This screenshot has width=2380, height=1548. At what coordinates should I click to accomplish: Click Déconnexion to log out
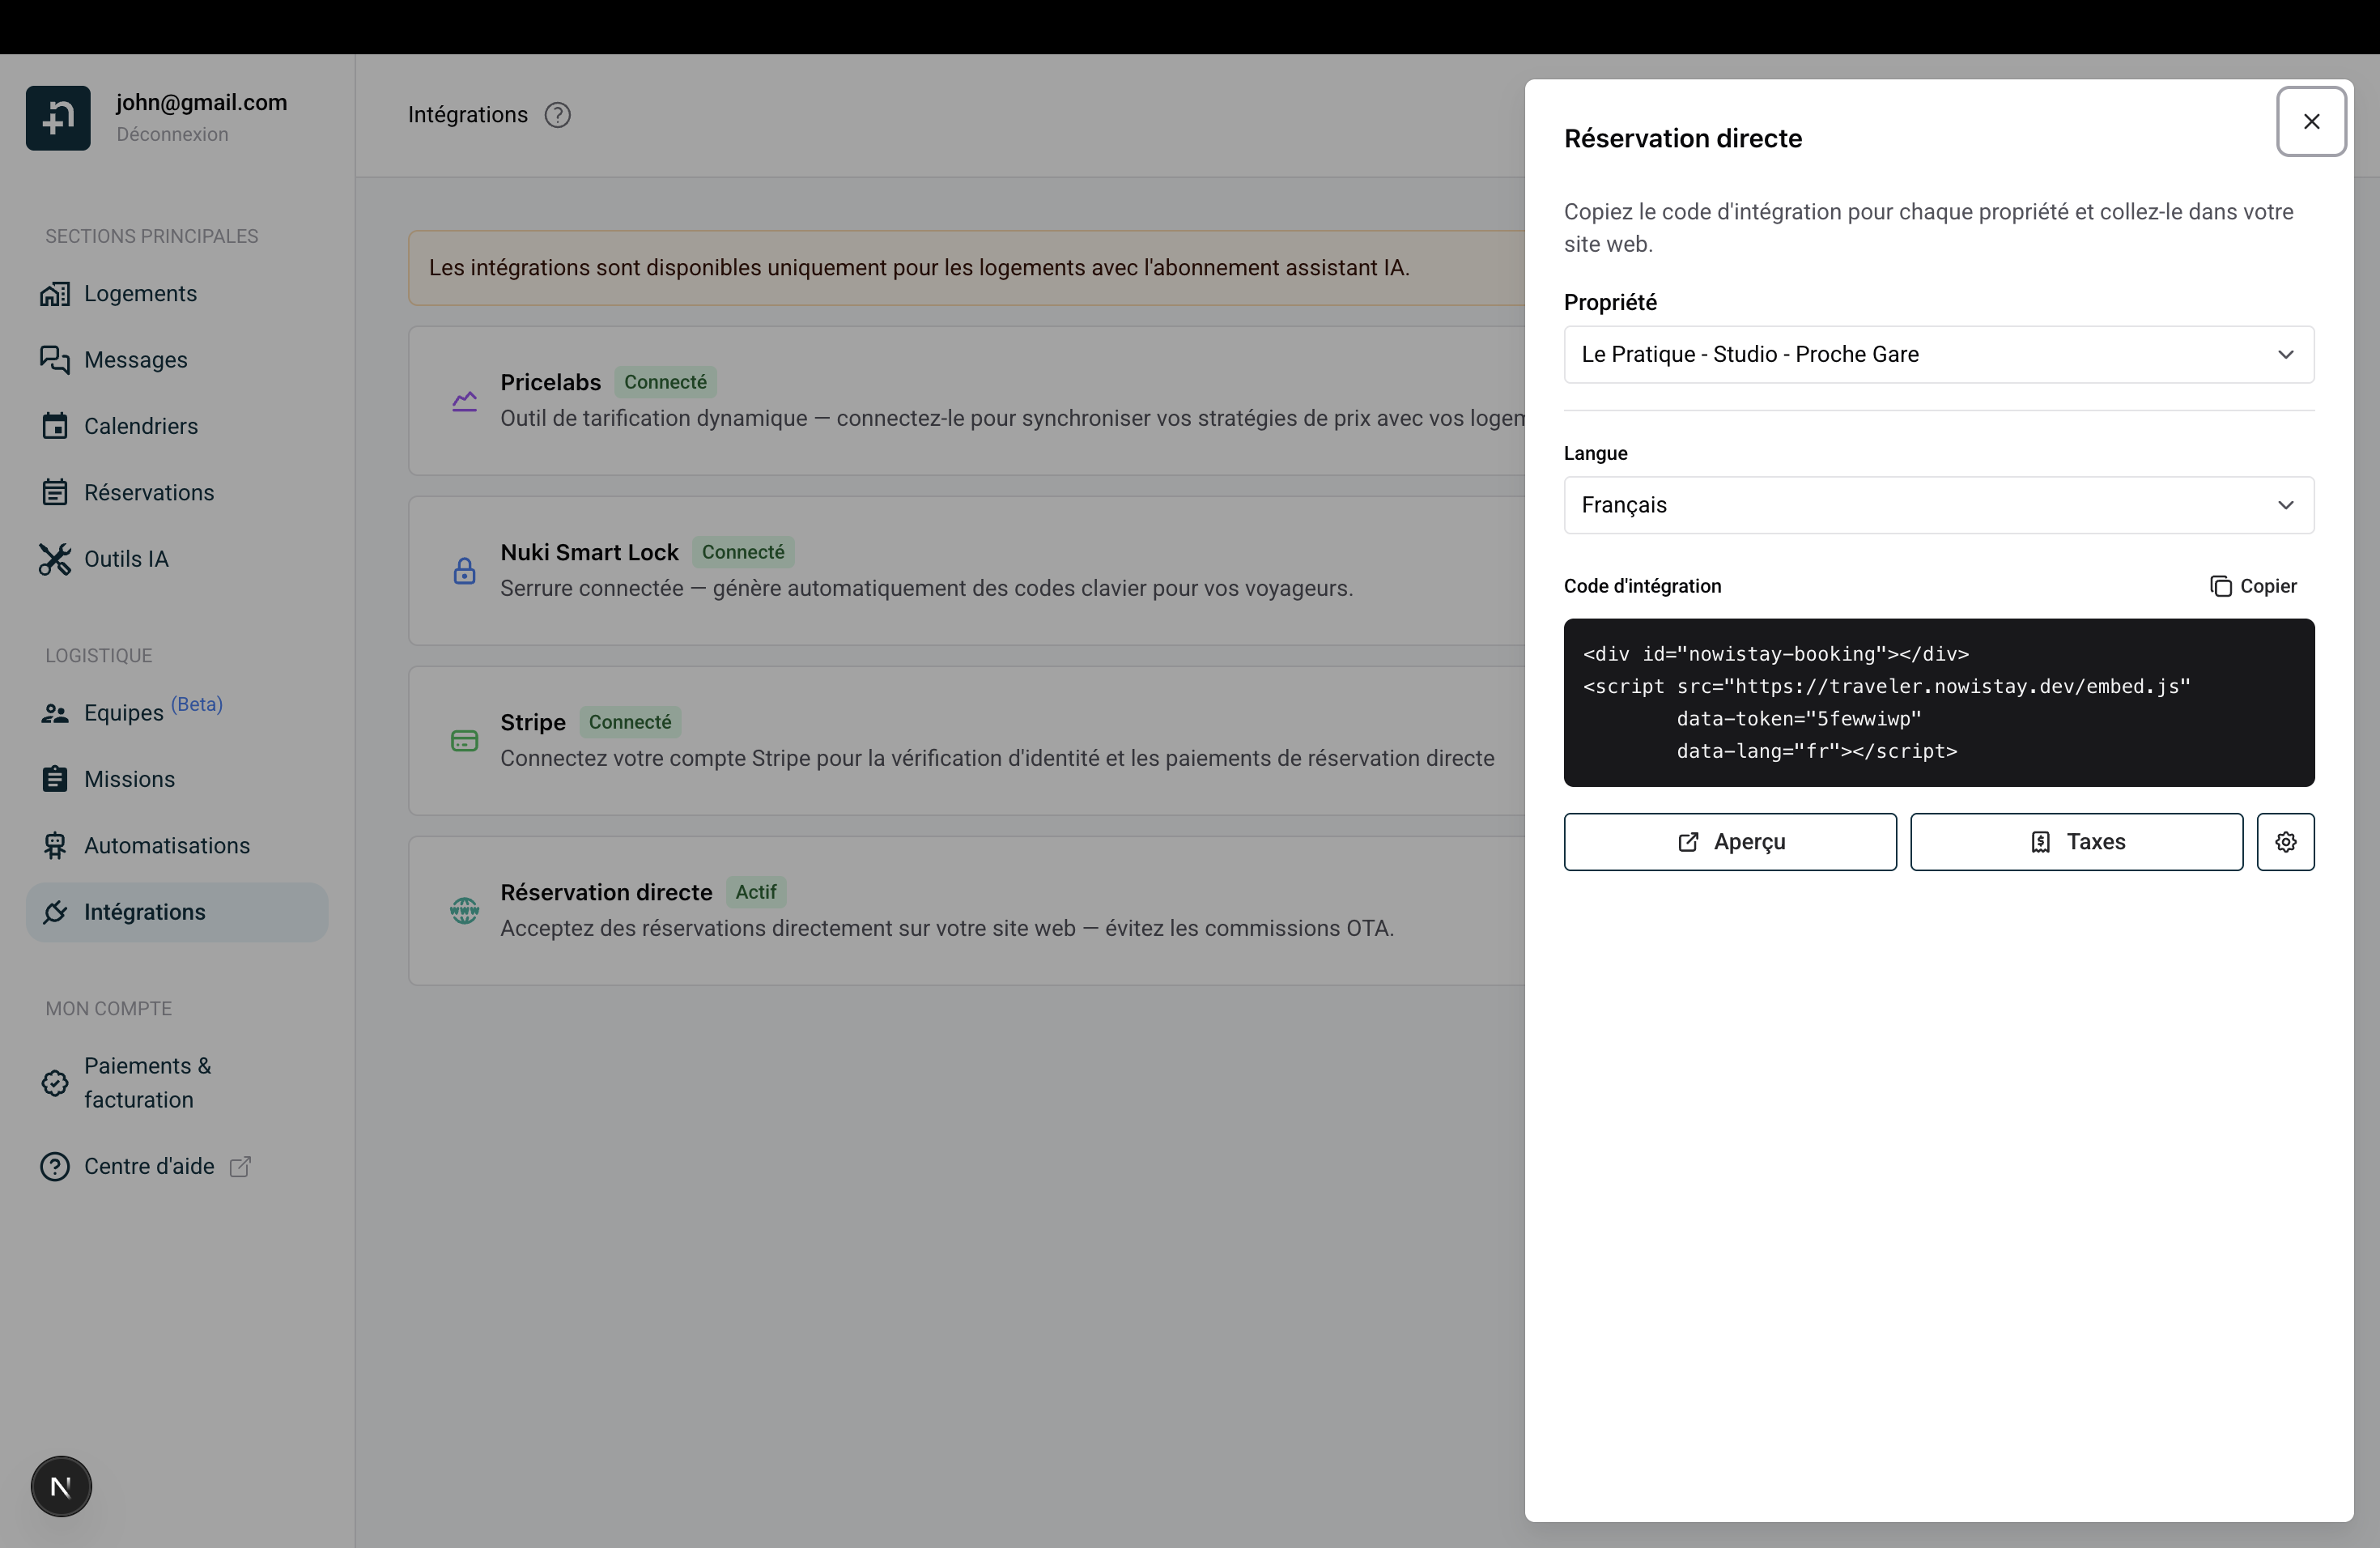click(x=172, y=134)
